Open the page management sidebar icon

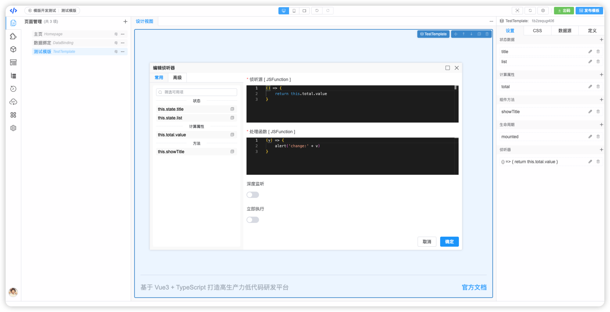tap(13, 23)
